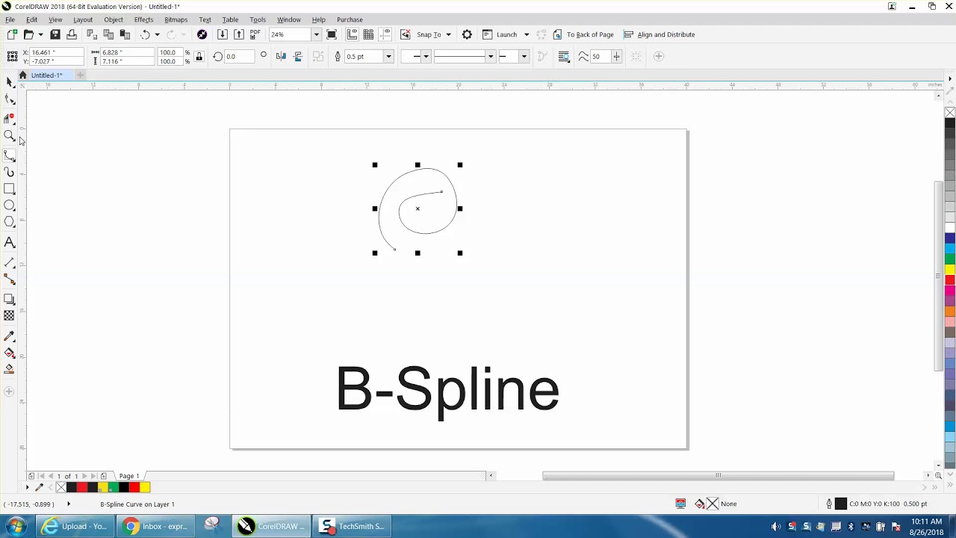Open the Effects menu
Viewport: 956px width, 538px height.
(x=143, y=19)
